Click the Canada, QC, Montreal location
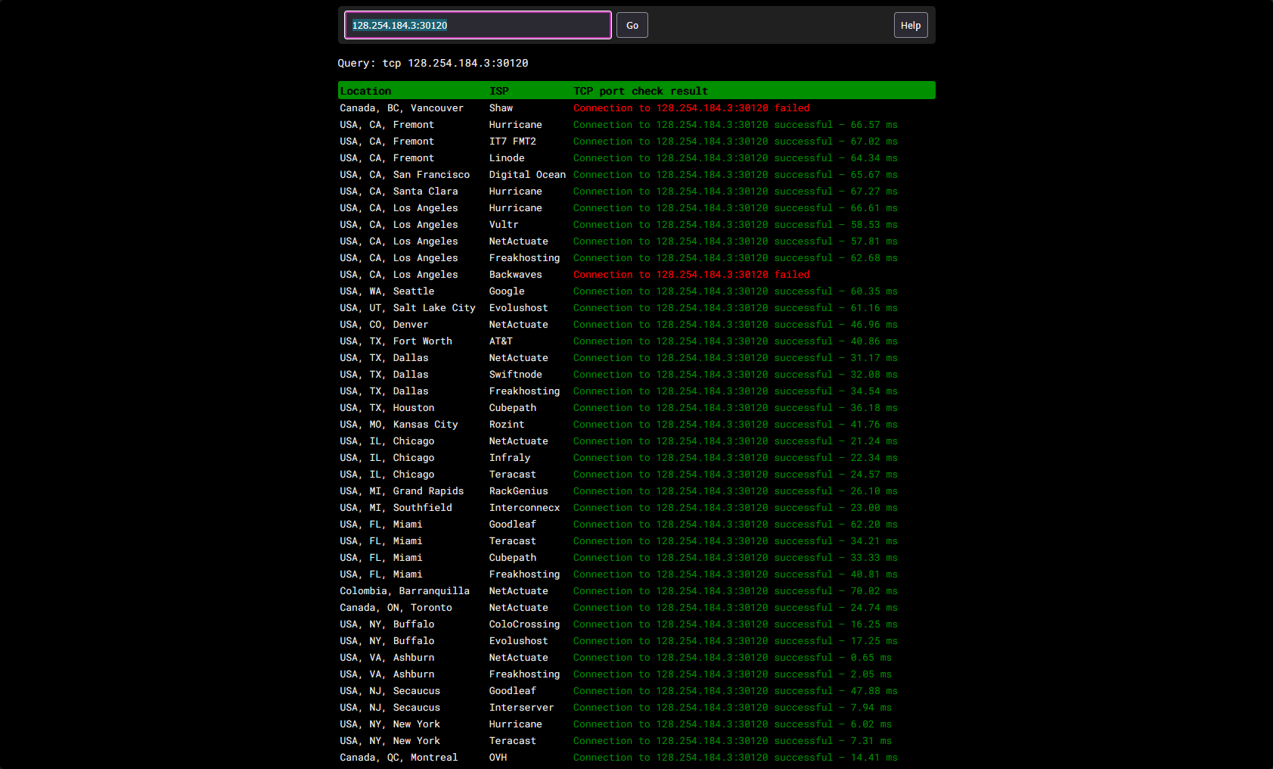The height and width of the screenshot is (769, 1273). 399,758
